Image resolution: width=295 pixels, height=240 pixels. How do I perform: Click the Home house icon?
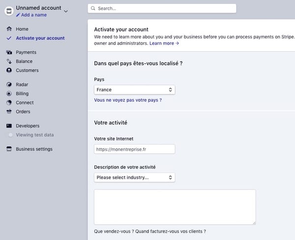(x=9, y=29)
